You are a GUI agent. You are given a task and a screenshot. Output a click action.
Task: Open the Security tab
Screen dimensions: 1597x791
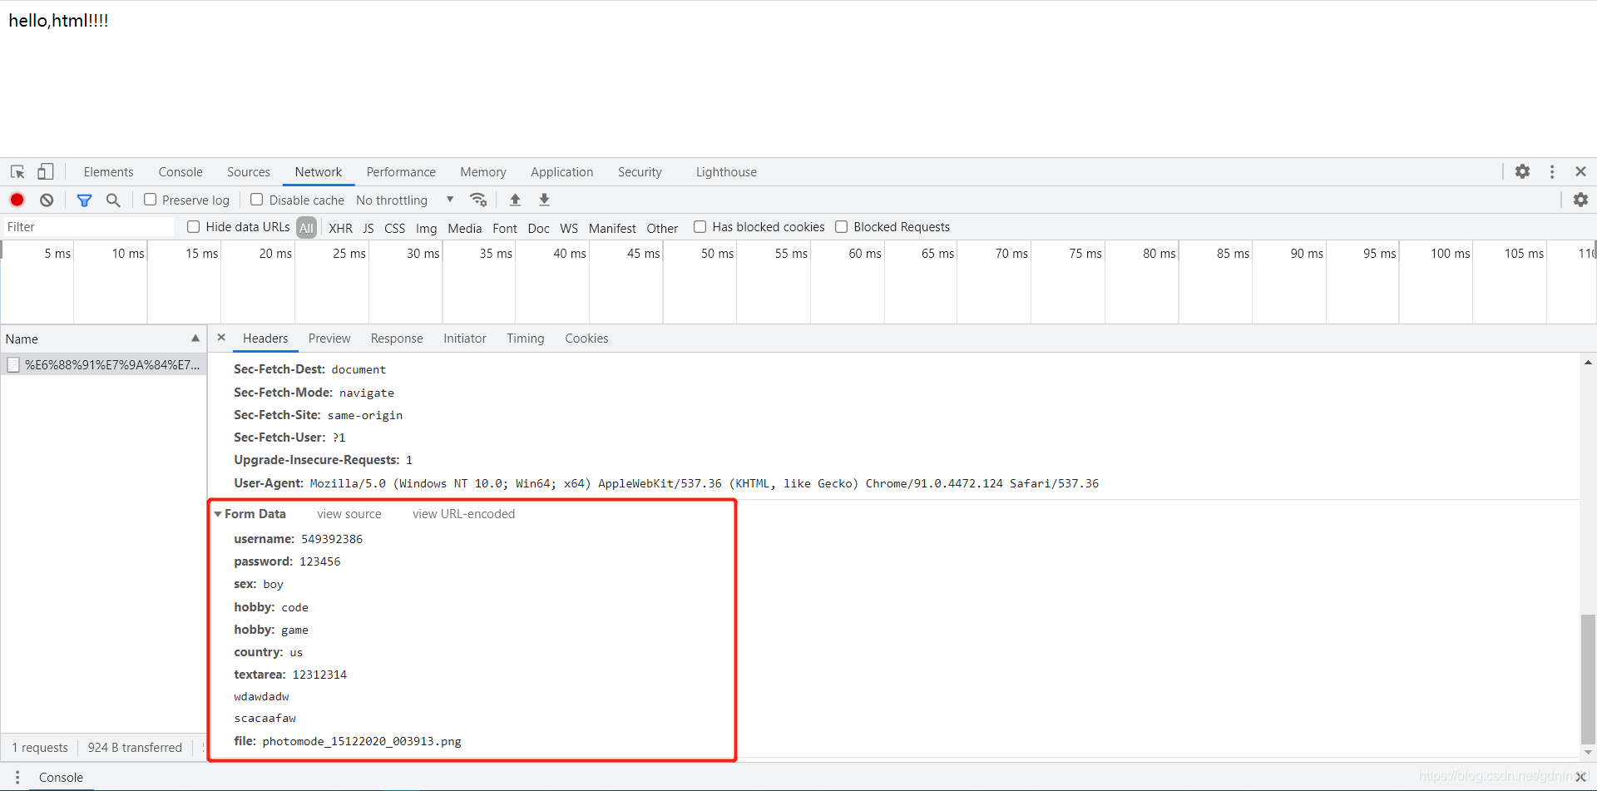point(640,172)
